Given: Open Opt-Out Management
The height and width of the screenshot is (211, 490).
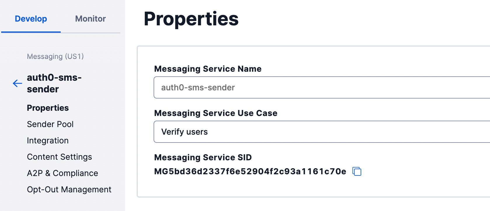Looking at the screenshot, I should [69, 189].
